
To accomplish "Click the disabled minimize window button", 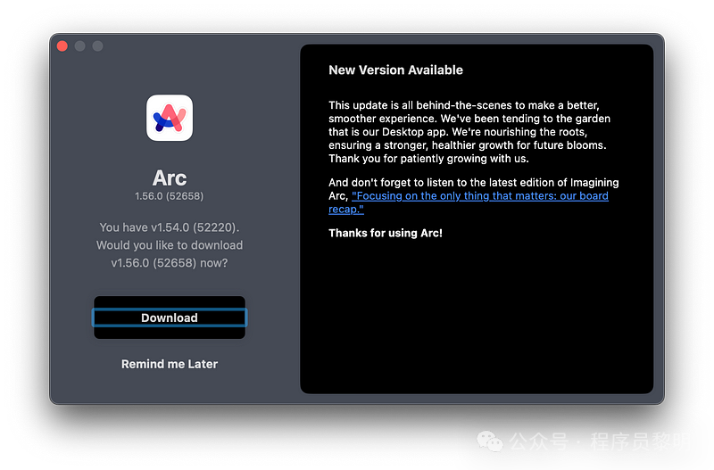I will tap(80, 46).
